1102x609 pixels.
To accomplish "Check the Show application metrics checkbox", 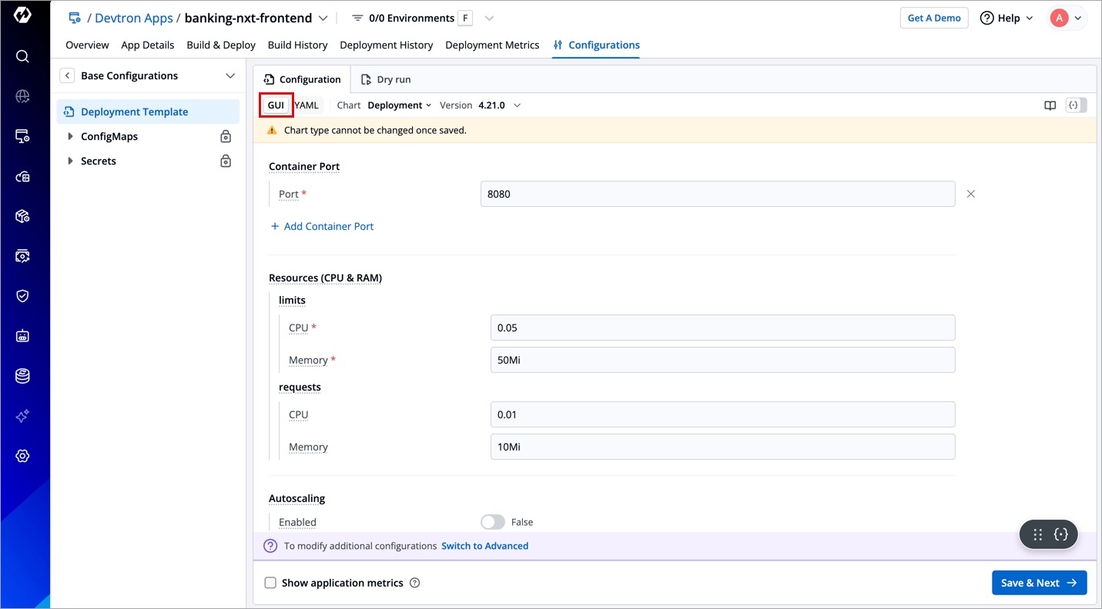I will tap(270, 583).
